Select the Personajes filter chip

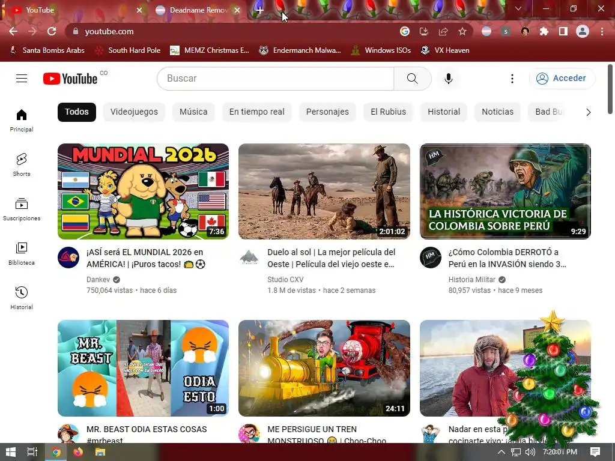(327, 112)
